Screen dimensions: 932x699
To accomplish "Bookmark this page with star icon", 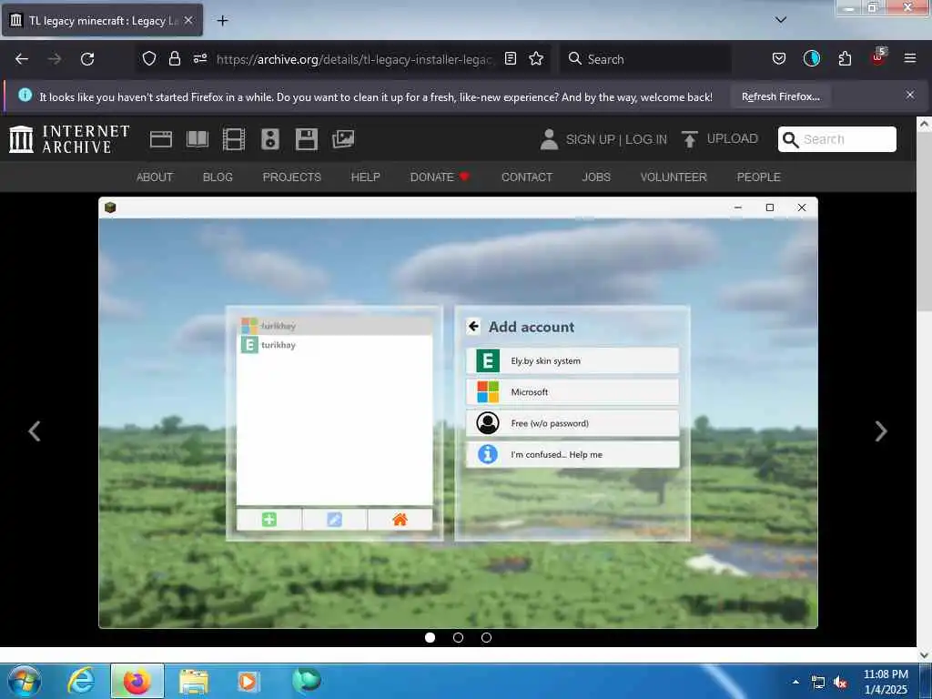I will pos(536,58).
